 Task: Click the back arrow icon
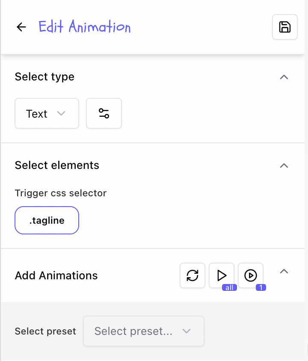pos(21,27)
